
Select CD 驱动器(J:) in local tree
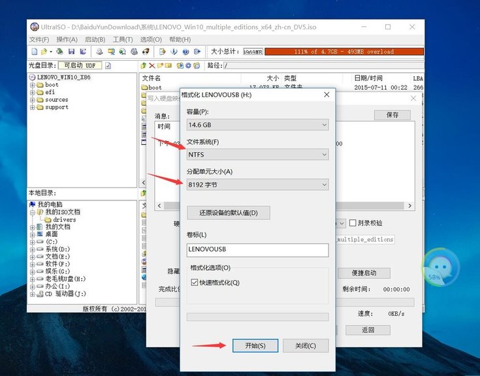click(65, 294)
